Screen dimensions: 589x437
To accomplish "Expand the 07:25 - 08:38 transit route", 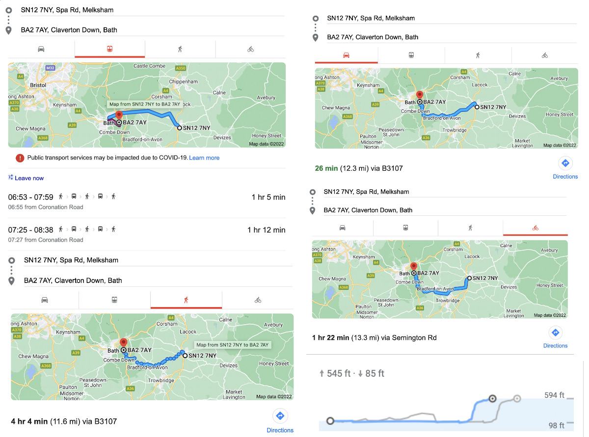I will click(146, 234).
